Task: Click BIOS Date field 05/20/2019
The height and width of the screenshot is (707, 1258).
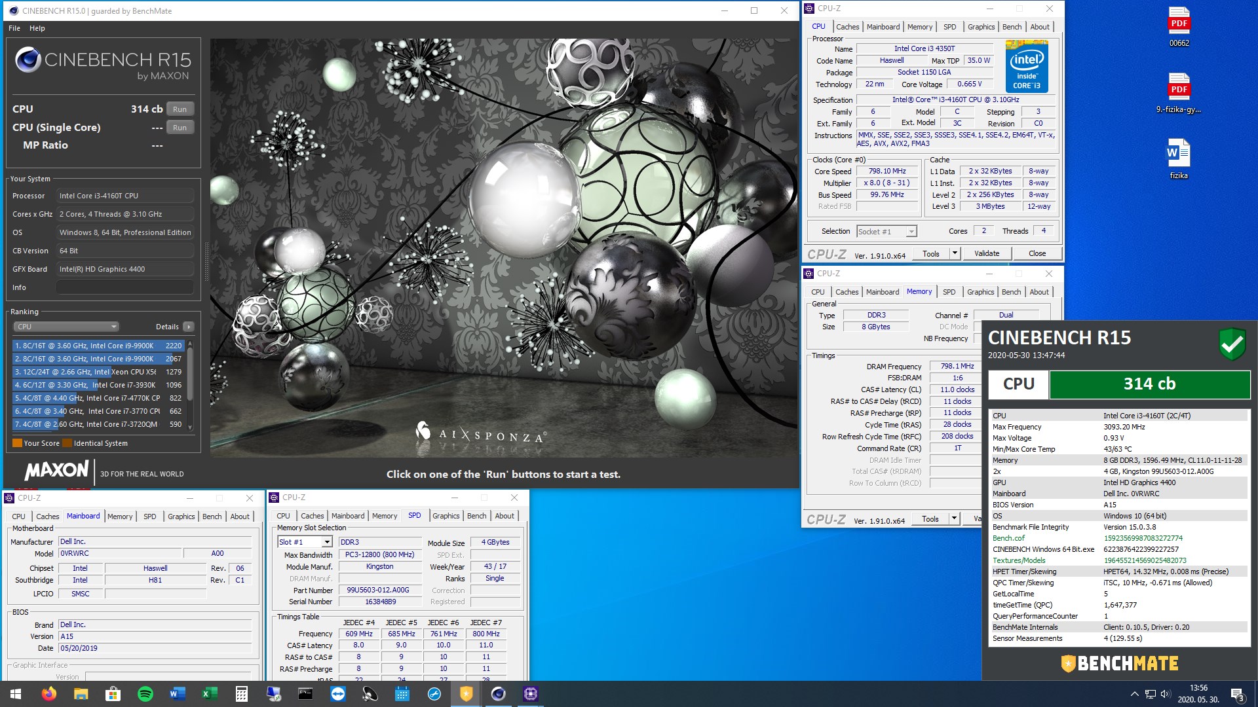Action: click(155, 648)
